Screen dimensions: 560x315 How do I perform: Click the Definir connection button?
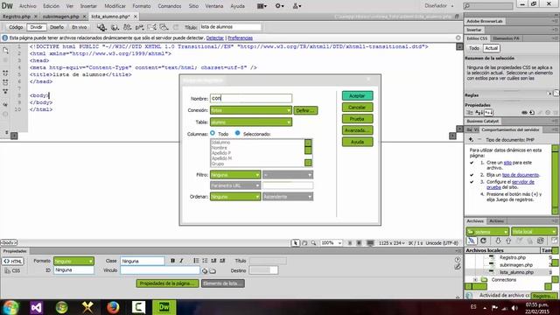click(x=305, y=110)
